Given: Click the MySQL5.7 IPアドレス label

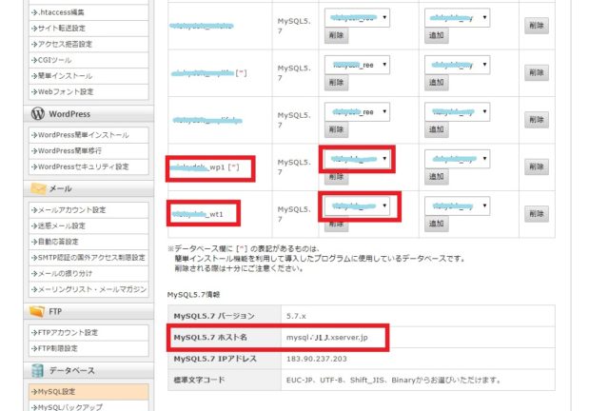Looking at the screenshot, I should point(215,359).
